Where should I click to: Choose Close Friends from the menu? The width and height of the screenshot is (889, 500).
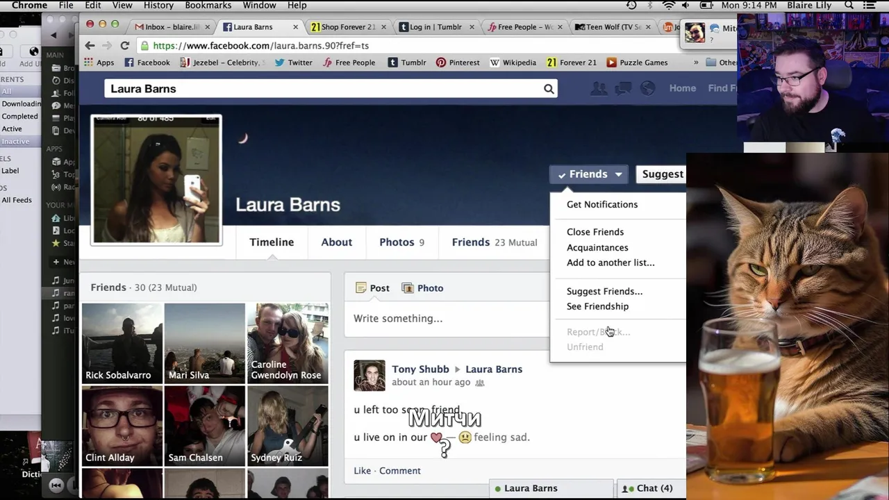595,232
